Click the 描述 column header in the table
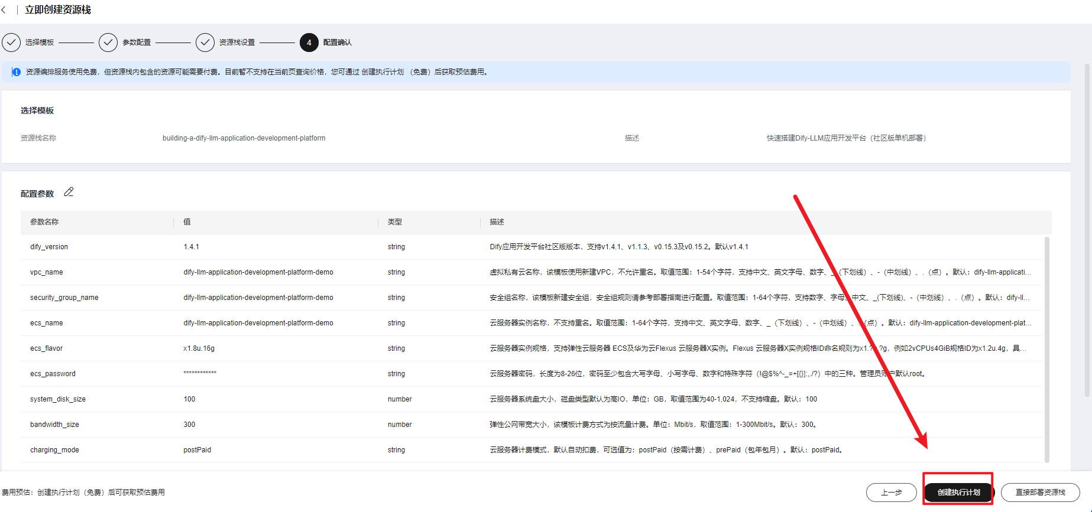The height and width of the screenshot is (512, 1092). pos(497,222)
